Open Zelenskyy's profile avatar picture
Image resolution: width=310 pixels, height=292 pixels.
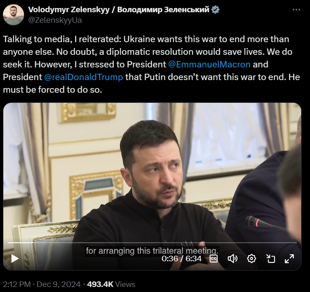[13, 15]
